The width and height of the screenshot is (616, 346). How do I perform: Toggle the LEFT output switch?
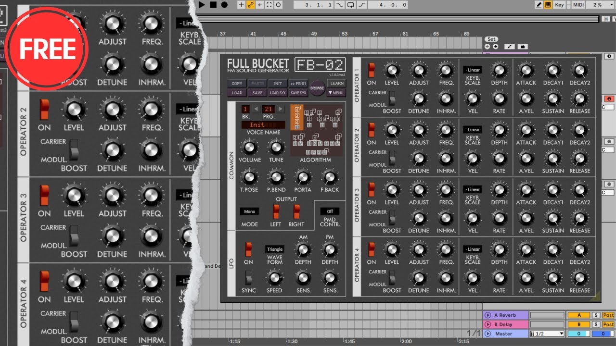pos(276,211)
